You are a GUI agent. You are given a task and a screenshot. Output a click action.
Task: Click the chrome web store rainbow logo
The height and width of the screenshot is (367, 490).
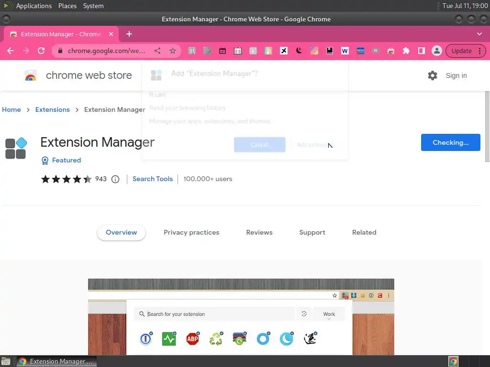(31, 76)
